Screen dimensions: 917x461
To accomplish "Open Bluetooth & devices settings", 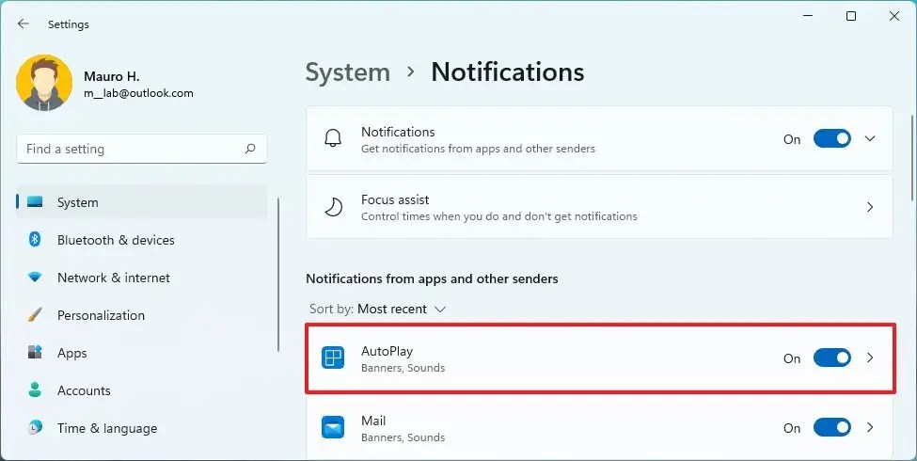I will (142, 240).
